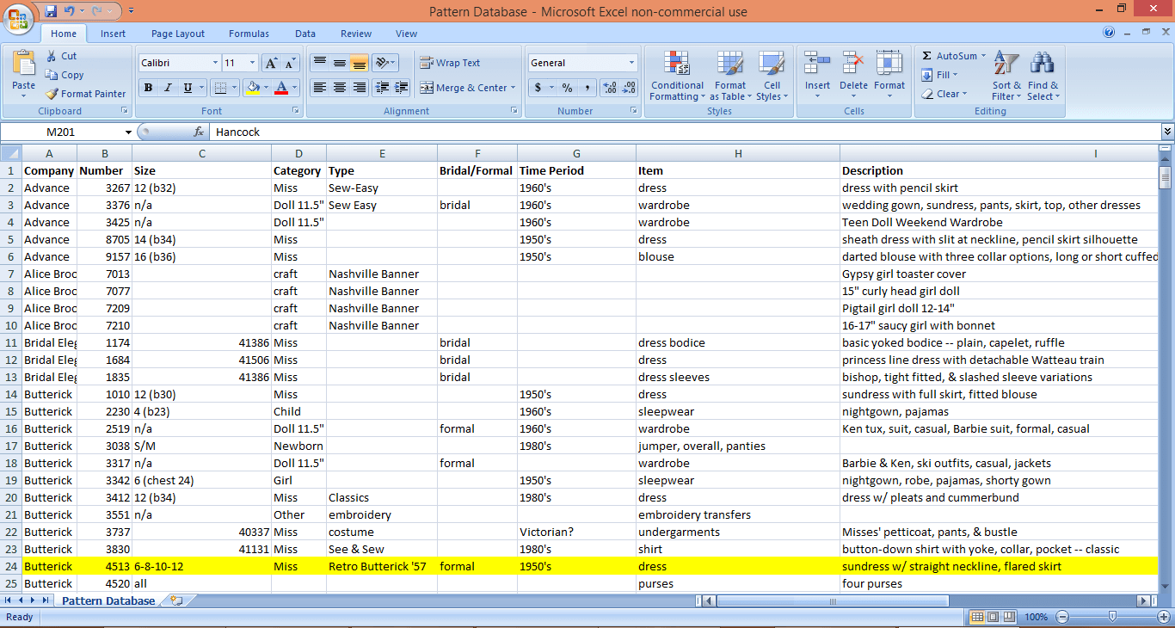This screenshot has width=1175, height=628.
Task: Apply the red Font Color
Action: [280, 88]
